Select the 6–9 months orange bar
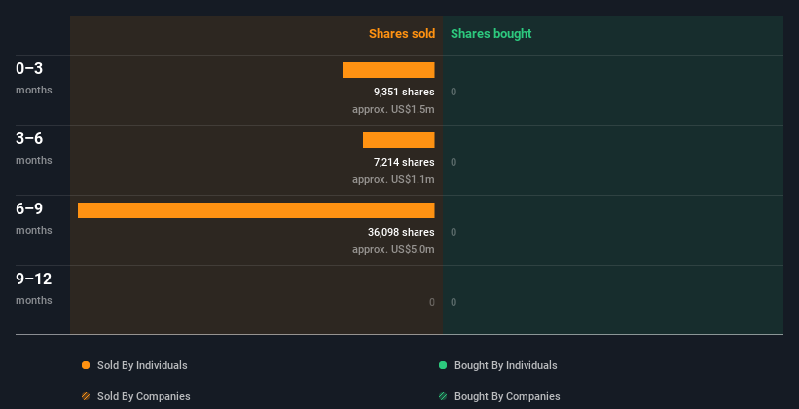The width and height of the screenshot is (799, 409). 256,210
